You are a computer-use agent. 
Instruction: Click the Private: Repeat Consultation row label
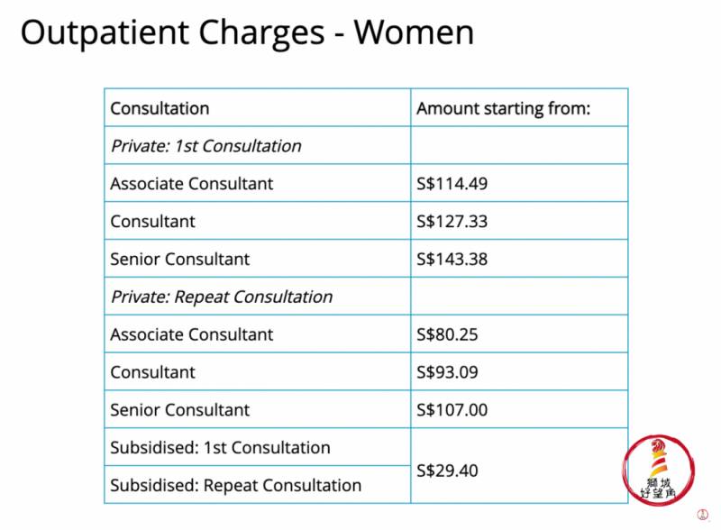221,297
